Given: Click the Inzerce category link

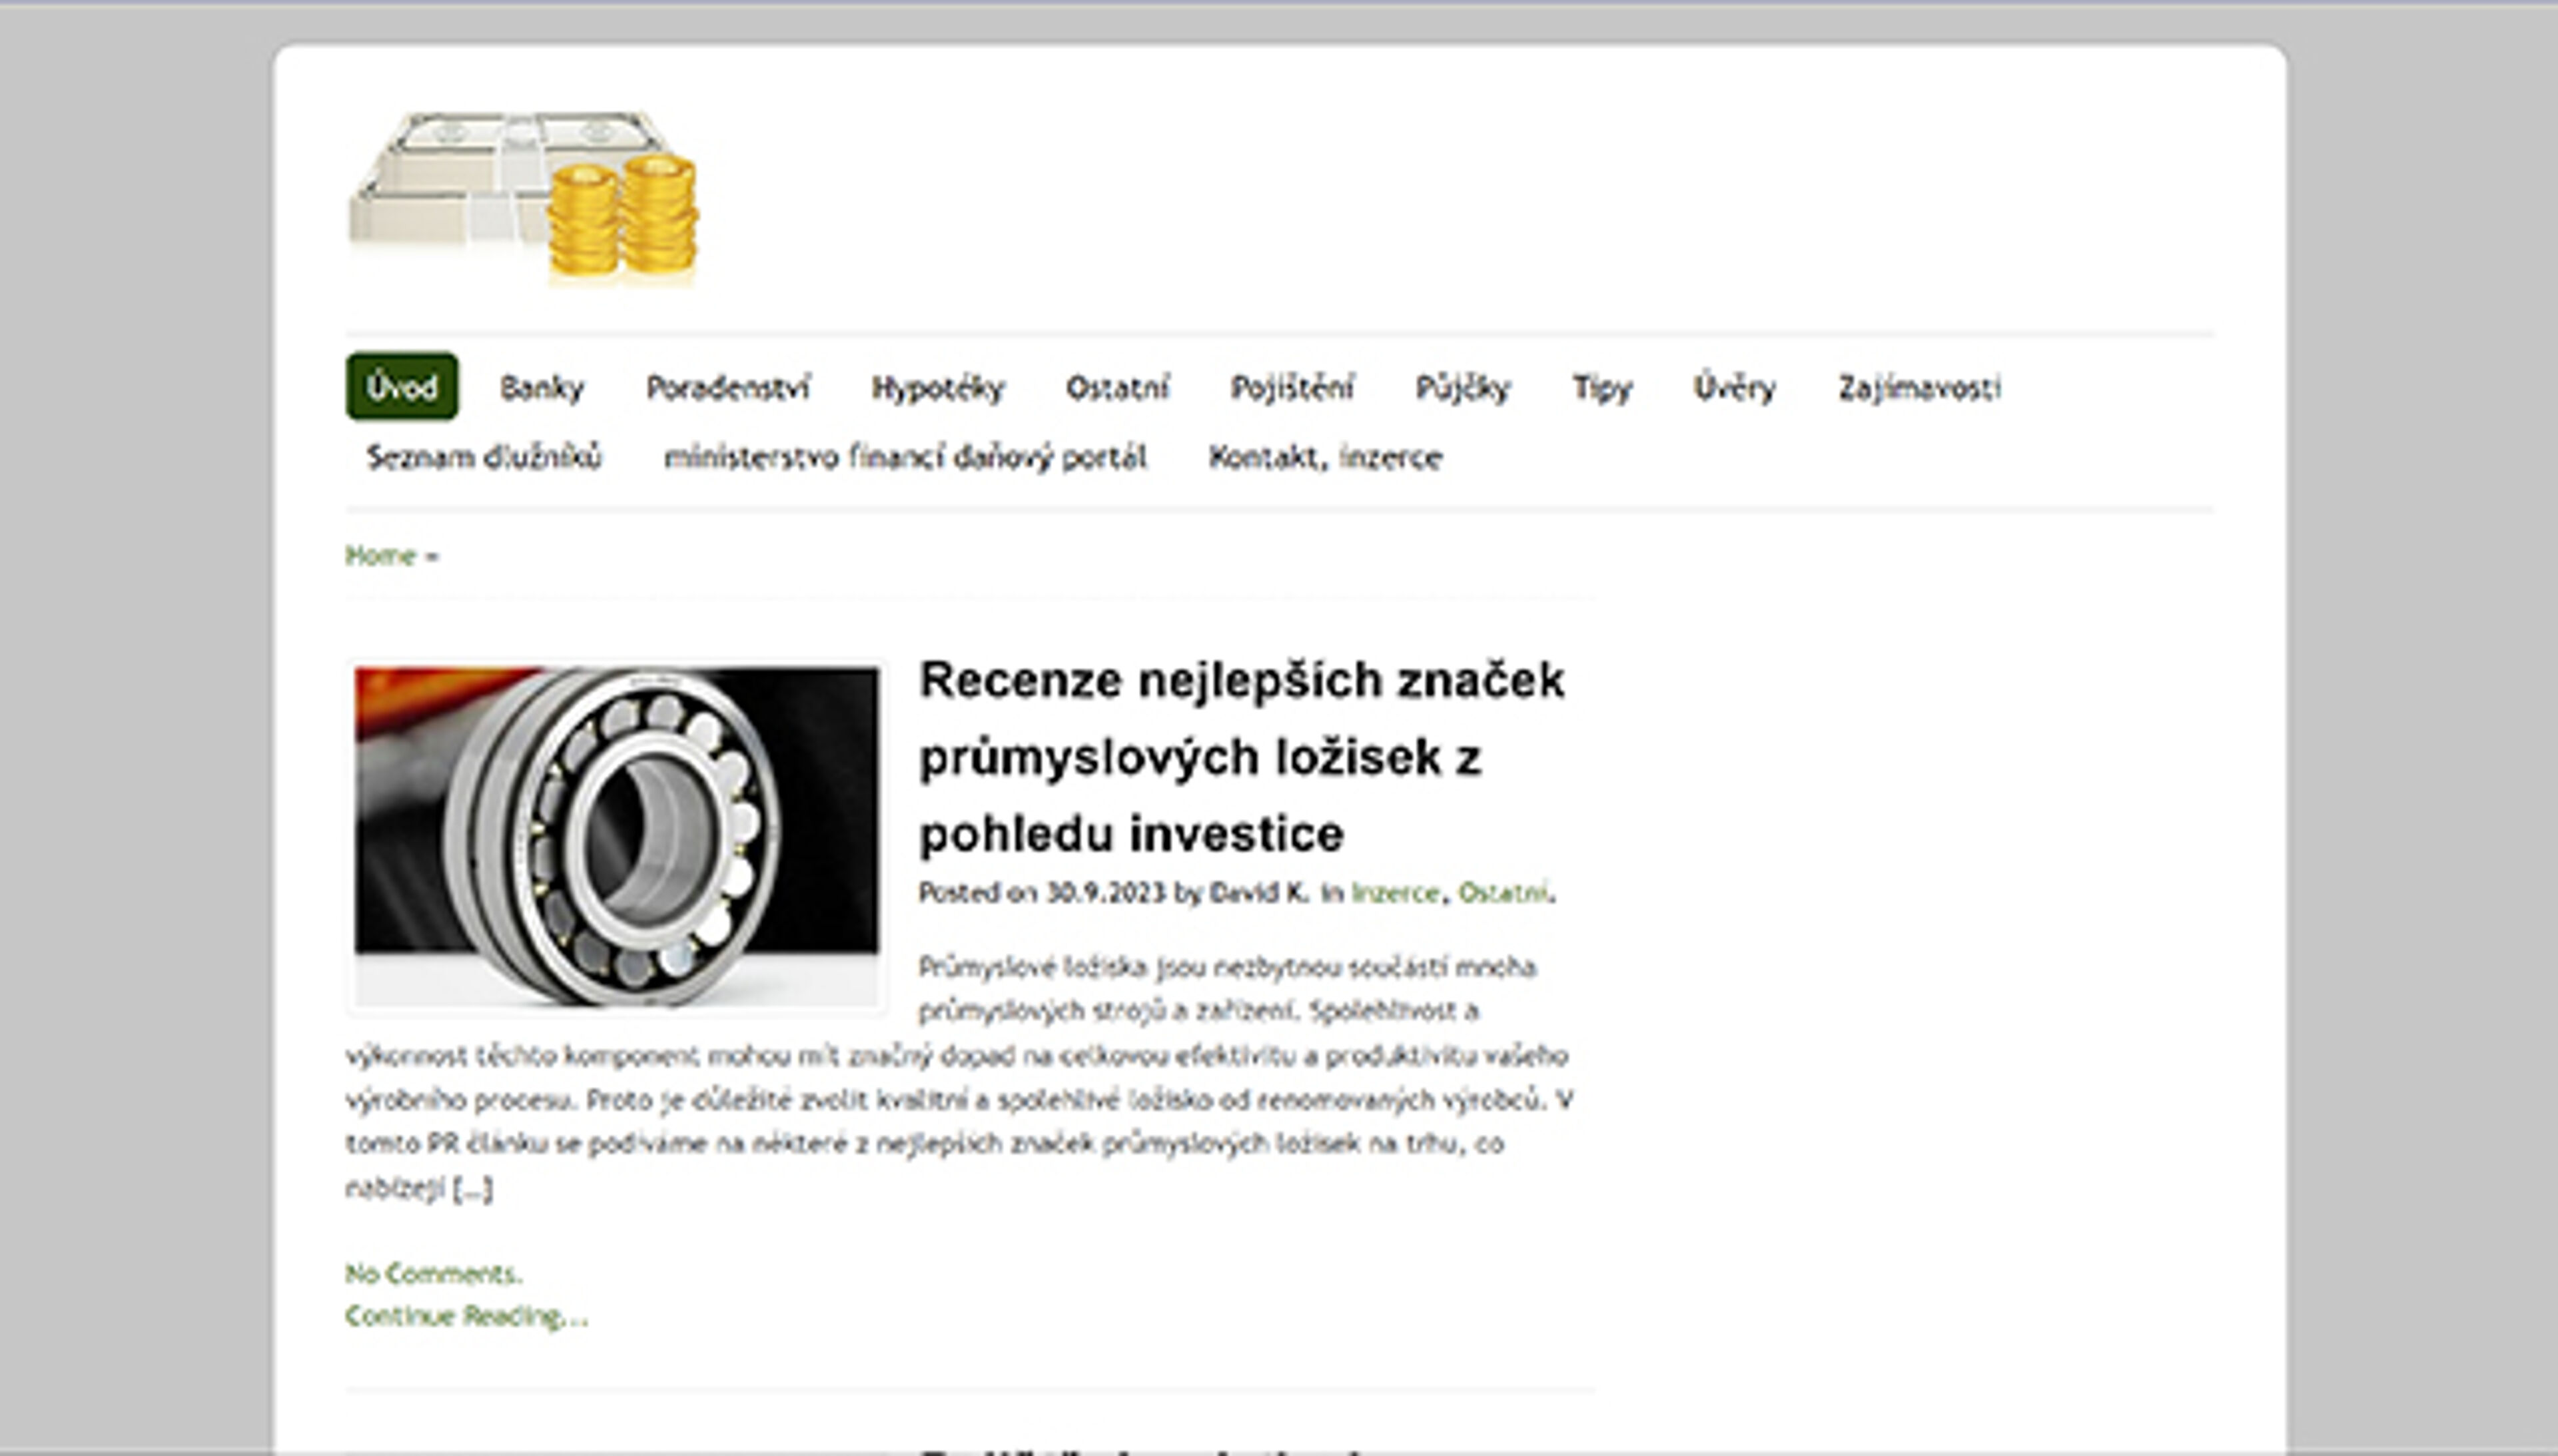Looking at the screenshot, I should (x=1395, y=892).
